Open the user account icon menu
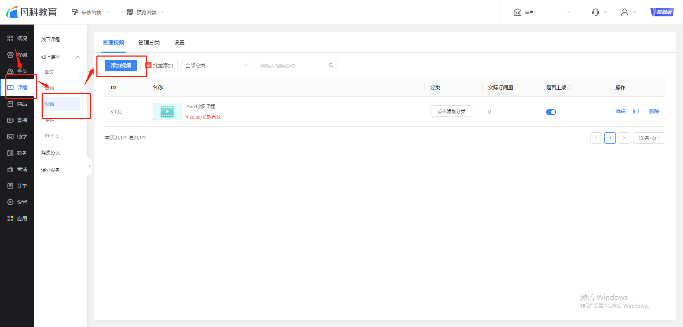This screenshot has height=327, width=683. (625, 12)
